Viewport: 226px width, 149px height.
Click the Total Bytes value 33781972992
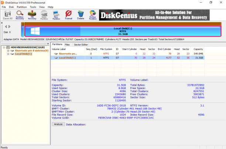tap(196, 85)
